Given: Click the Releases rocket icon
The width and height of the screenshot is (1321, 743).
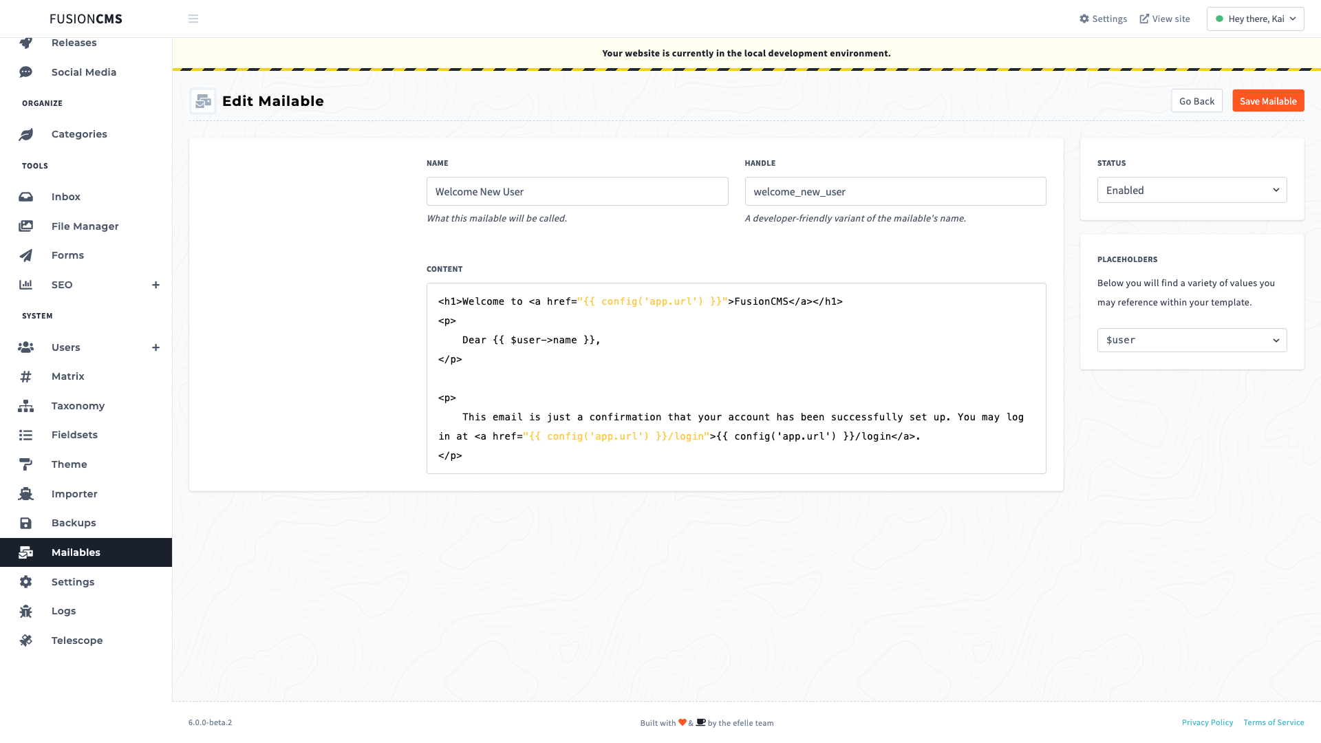Looking at the screenshot, I should coord(25,43).
